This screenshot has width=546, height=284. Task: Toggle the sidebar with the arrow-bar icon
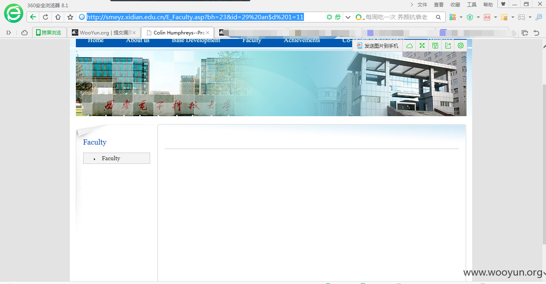(x=9, y=32)
